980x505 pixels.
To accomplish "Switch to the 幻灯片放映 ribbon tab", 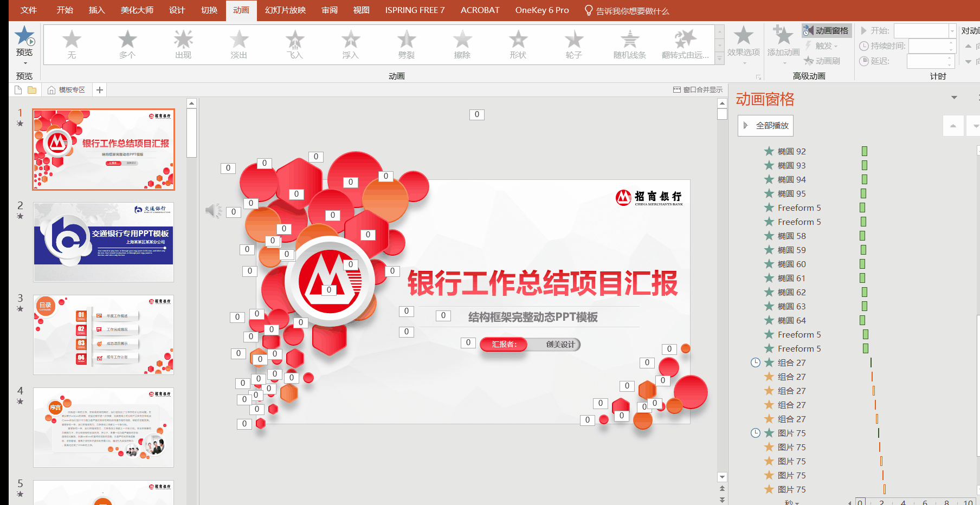I will [285, 10].
